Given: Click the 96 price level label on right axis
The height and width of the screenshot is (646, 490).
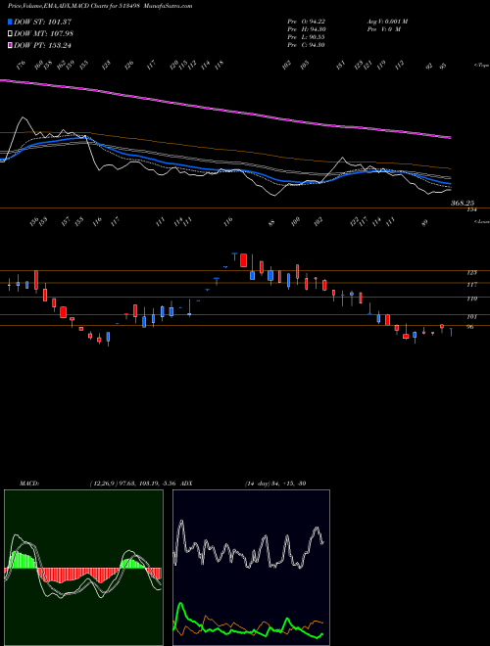Looking at the screenshot, I should tap(471, 327).
